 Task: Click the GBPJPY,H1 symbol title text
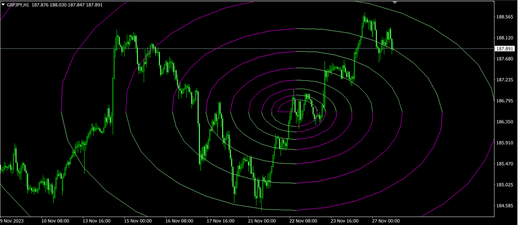(x=18, y=5)
